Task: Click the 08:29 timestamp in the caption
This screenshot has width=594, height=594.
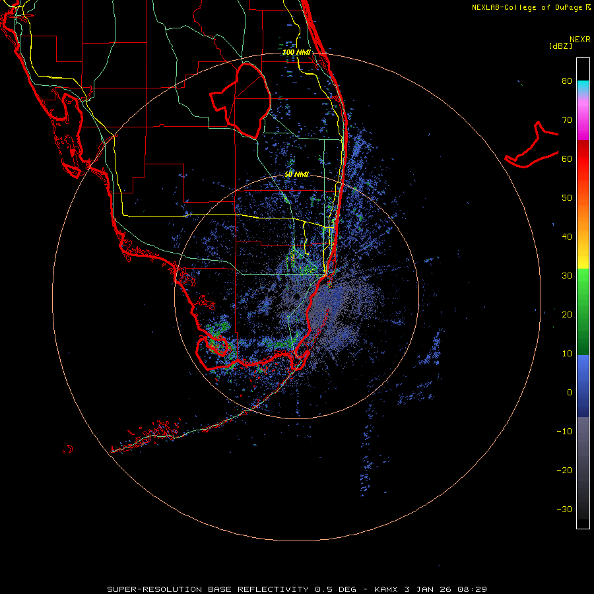Action: pos(472,589)
